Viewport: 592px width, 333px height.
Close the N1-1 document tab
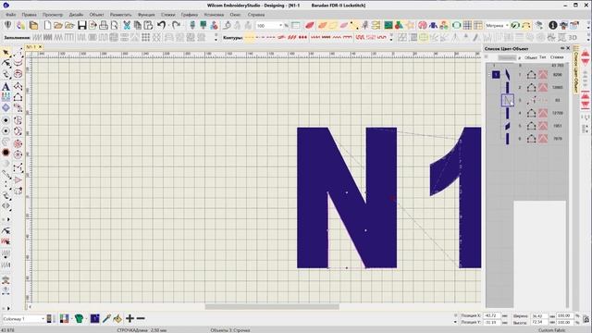pyautogui.click(x=40, y=47)
